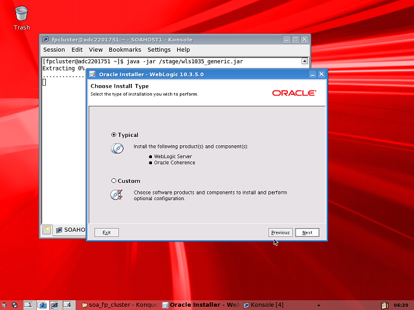The height and width of the screenshot is (310, 414).
Task: Close the Oracle Installer window
Action: pos(321,74)
